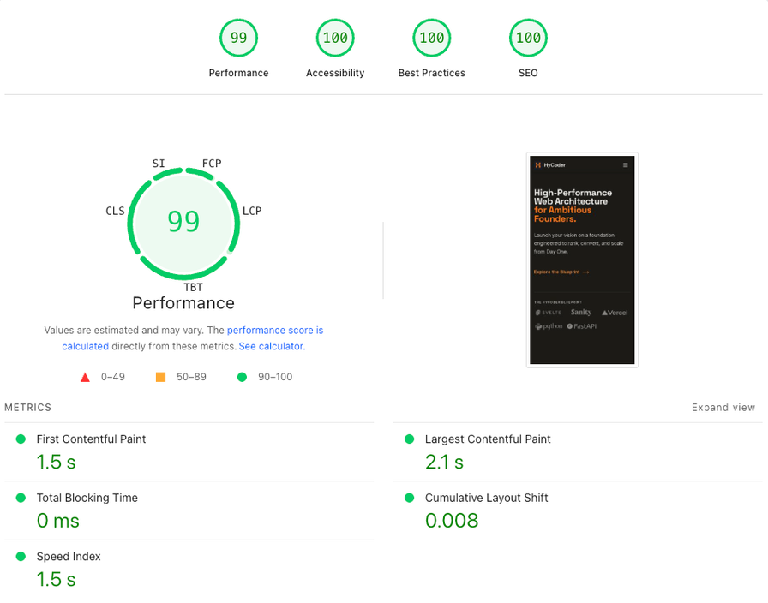This screenshot has width=768, height=603.
Task: Click green dot beside Speed Index
Action: pyautogui.click(x=21, y=556)
